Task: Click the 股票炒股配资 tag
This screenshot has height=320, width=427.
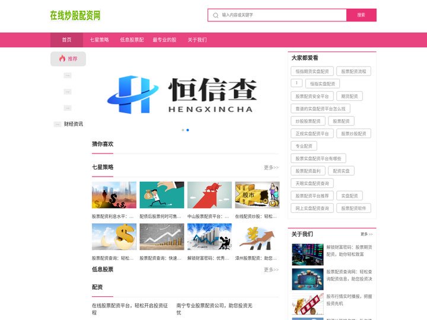Action: pyautogui.click(x=353, y=133)
